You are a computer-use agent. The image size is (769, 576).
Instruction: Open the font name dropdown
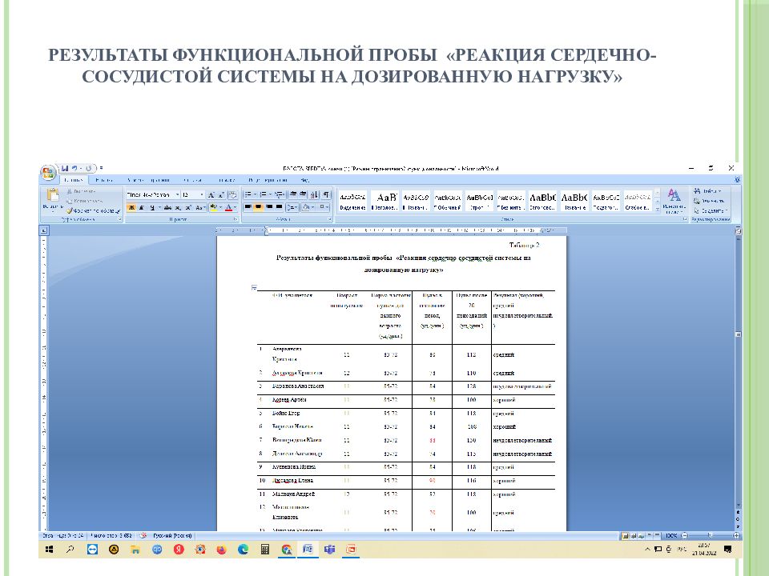[151, 194]
